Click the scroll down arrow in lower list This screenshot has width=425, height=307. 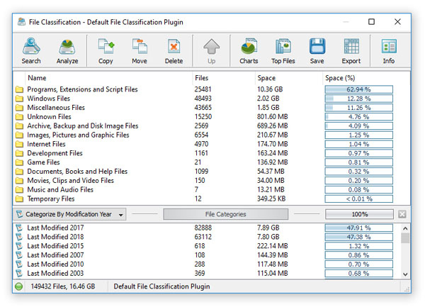(x=405, y=274)
